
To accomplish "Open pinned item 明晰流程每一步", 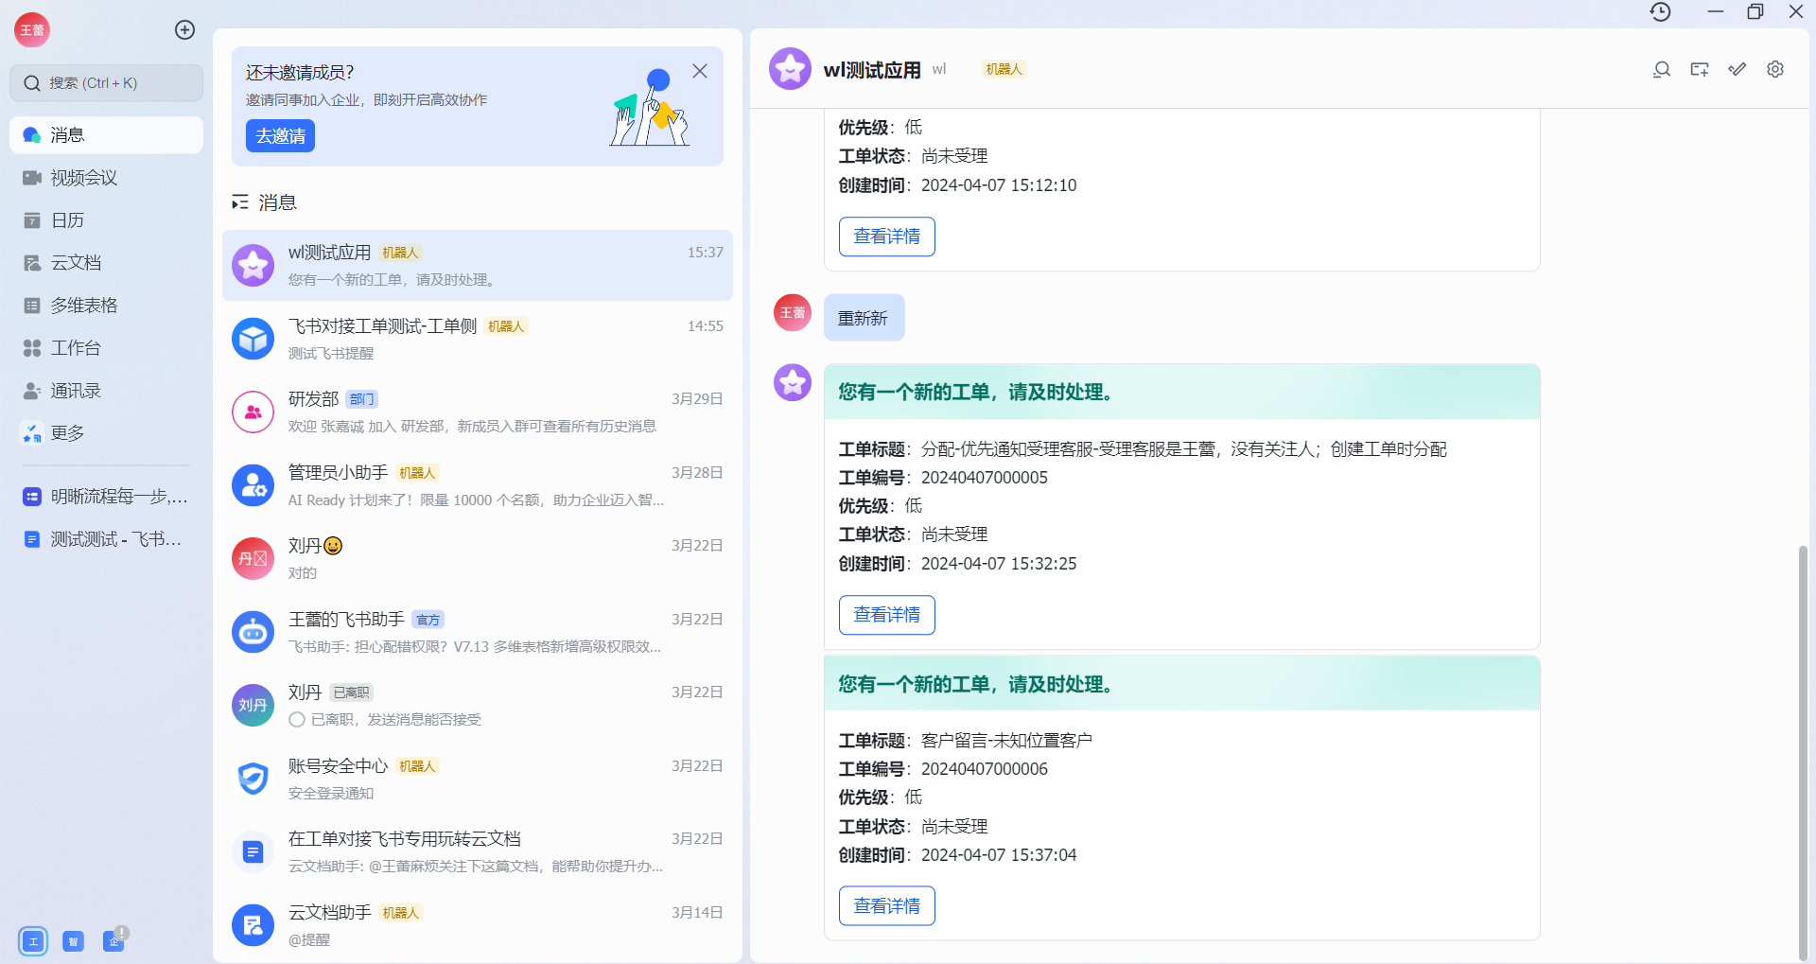I will 106,497.
